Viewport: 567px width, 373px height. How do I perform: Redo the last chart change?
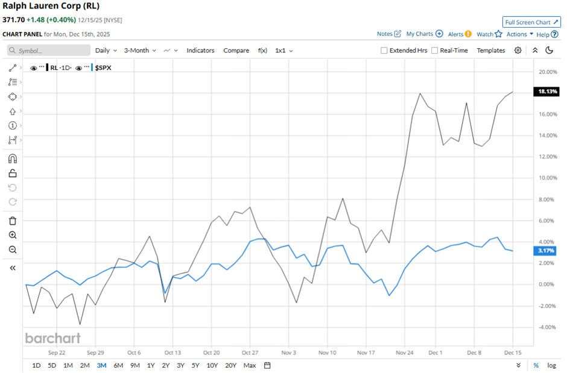coord(12,202)
